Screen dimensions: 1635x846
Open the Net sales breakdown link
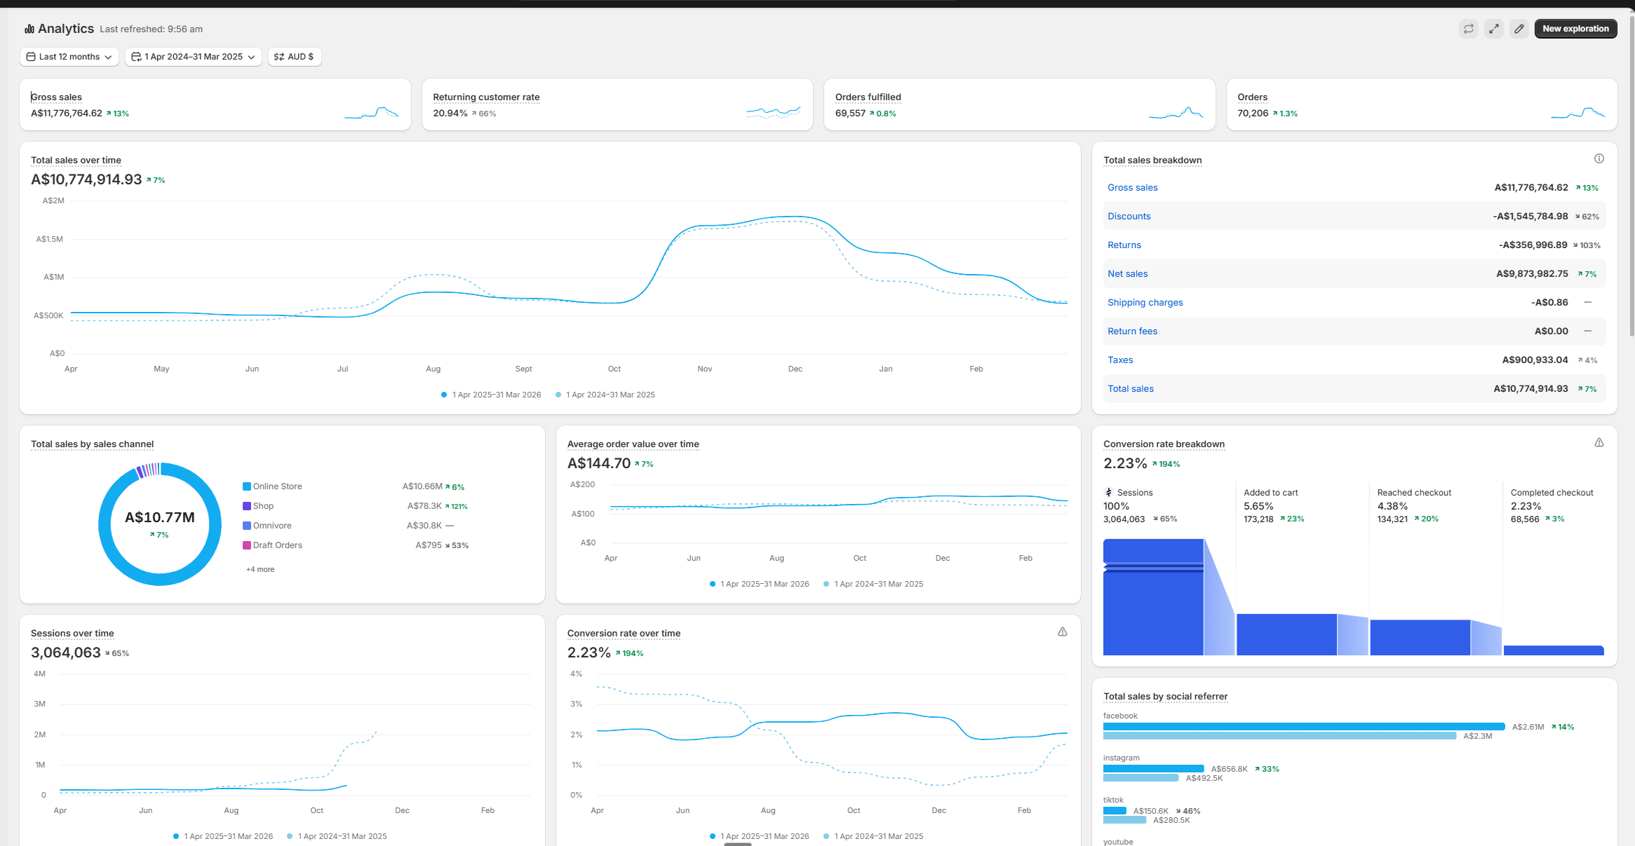[1127, 273]
